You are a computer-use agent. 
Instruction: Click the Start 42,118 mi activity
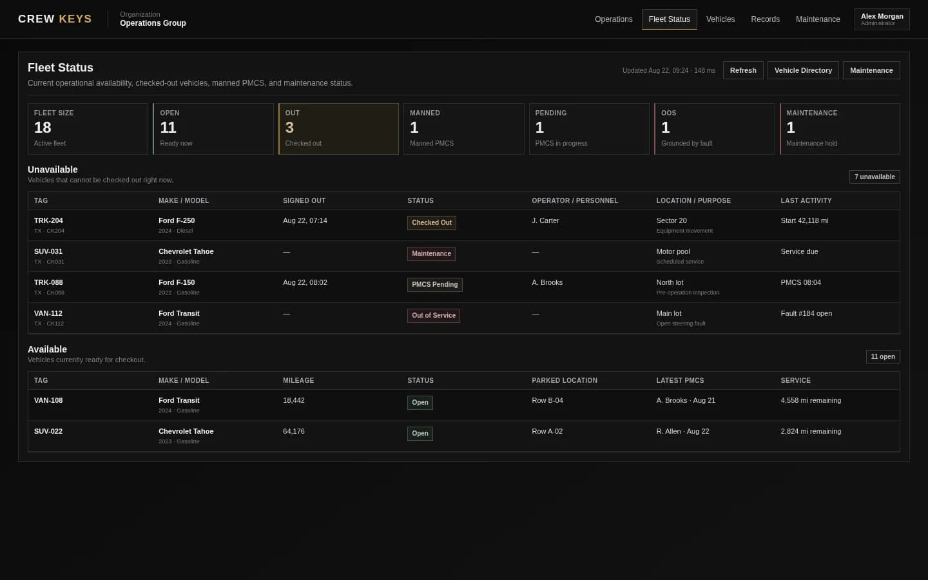(804, 220)
